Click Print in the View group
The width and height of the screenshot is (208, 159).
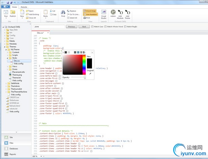click(87, 18)
